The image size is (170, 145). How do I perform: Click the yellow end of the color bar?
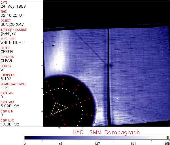tap(167, 137)
